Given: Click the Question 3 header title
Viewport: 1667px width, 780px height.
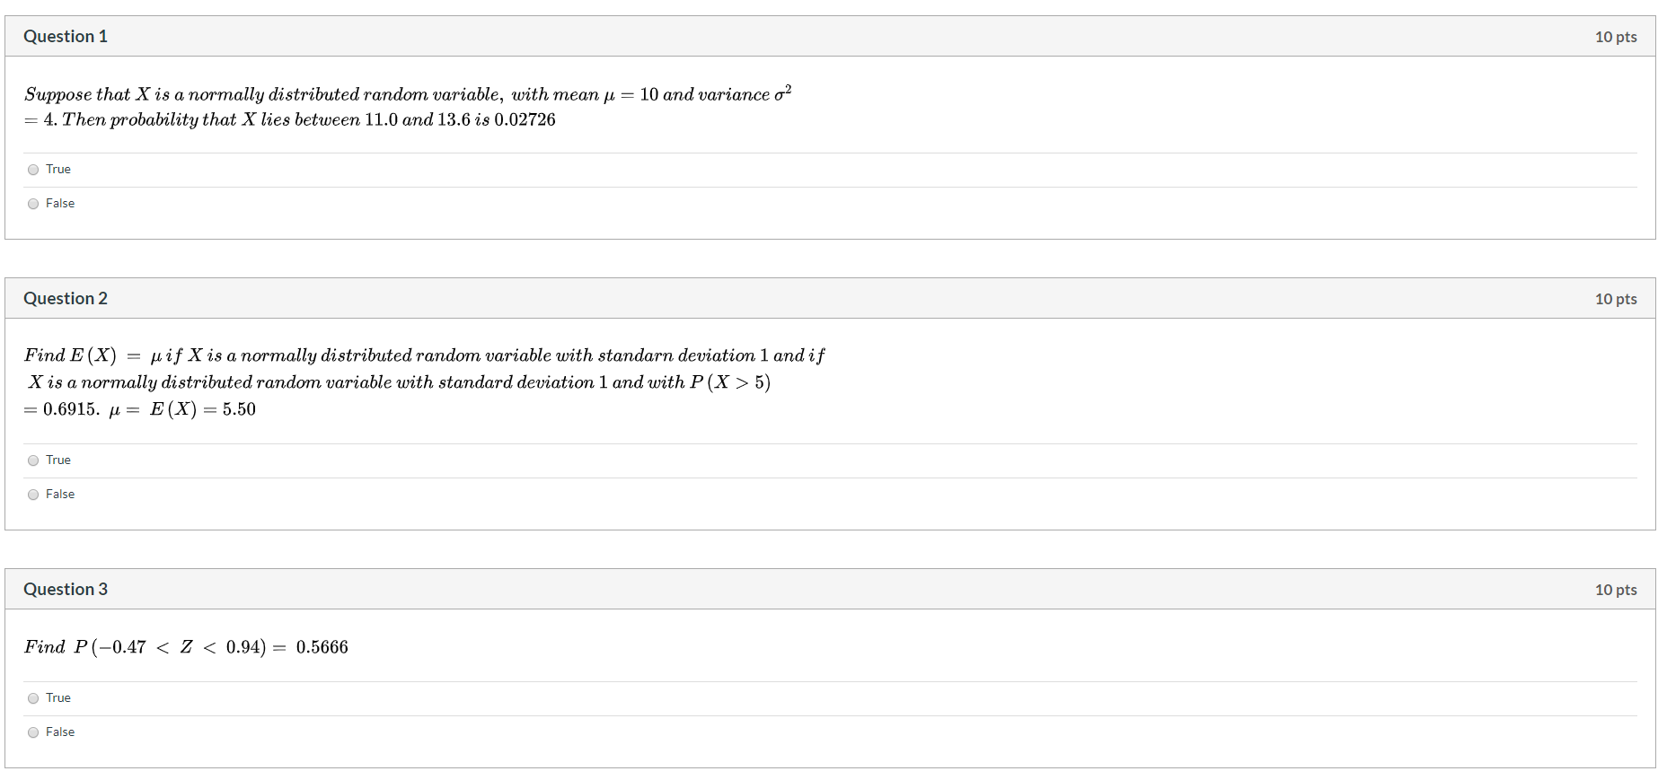Looking at the screenshot, I should click(66, 589).
